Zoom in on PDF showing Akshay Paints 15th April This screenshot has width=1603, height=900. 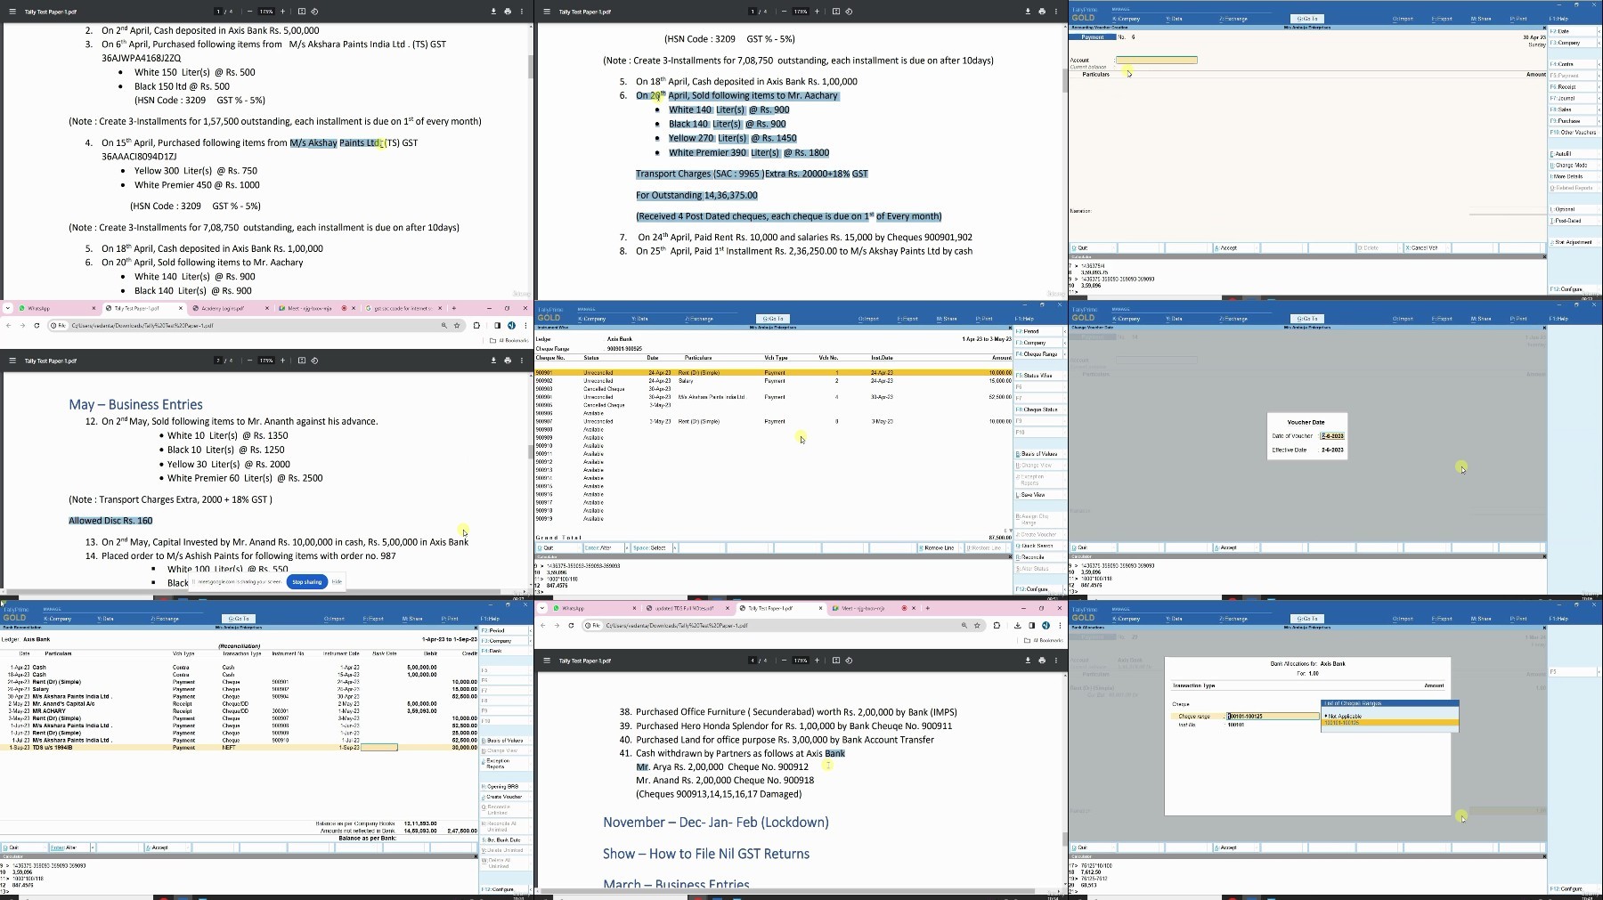click(x=283, y=12)
